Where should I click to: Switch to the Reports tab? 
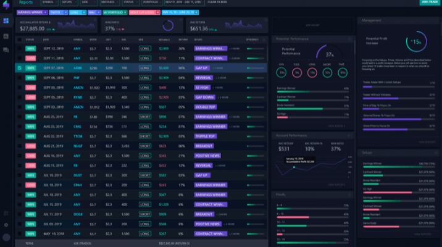pos(26,2)
